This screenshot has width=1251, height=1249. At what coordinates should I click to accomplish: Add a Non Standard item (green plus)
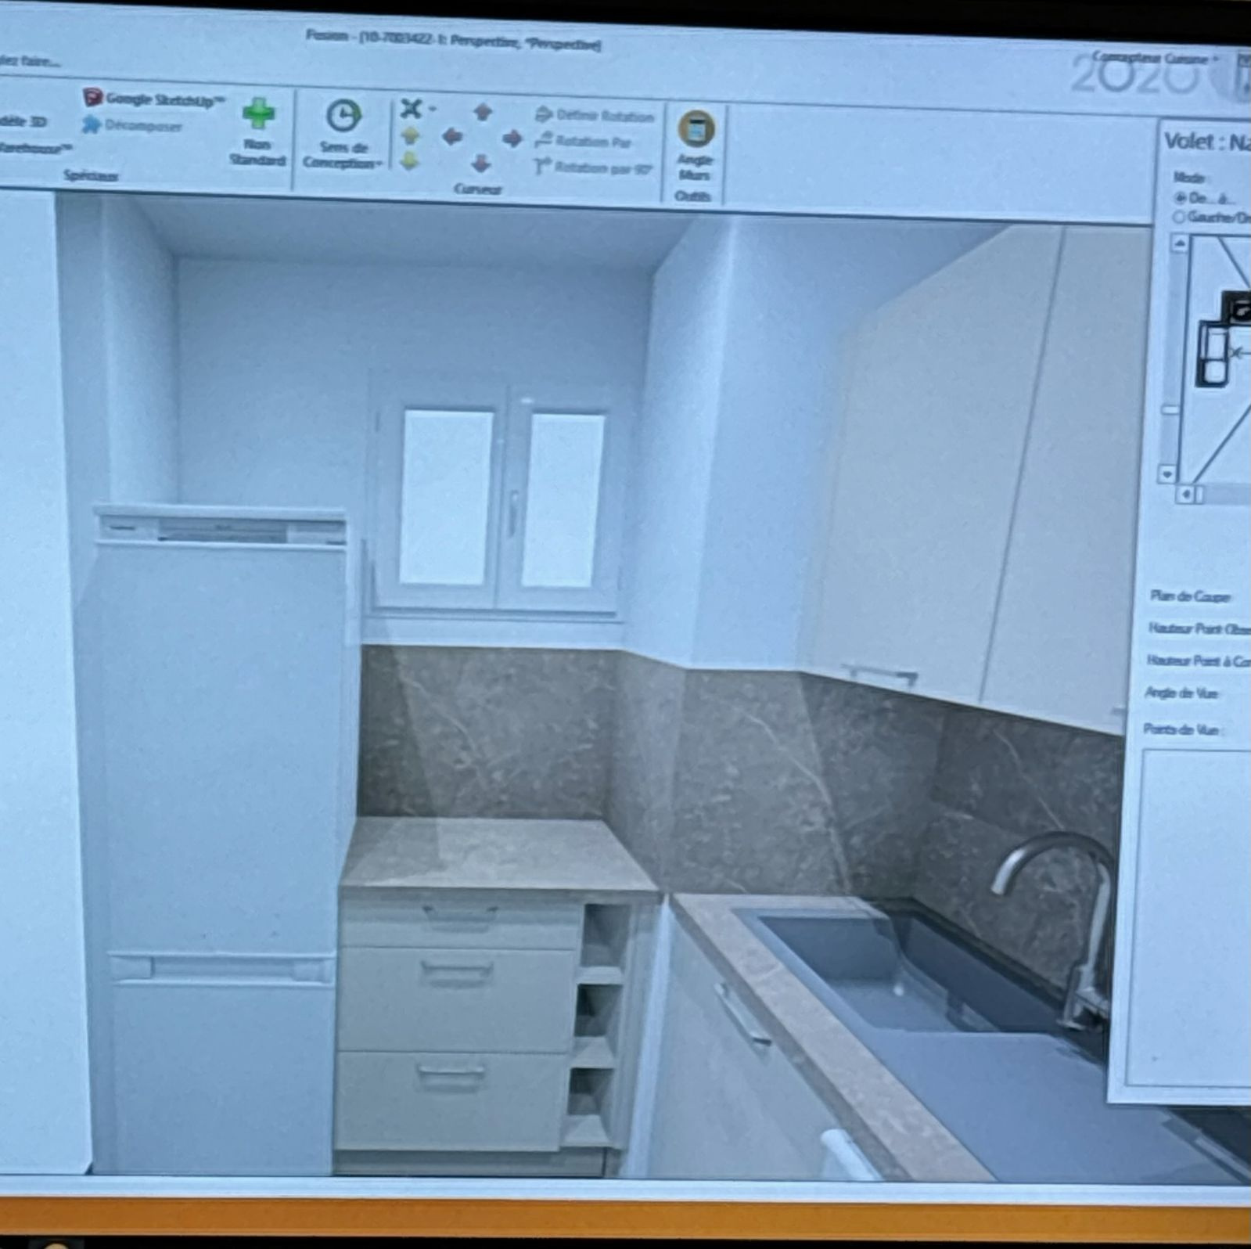point(258,114)
